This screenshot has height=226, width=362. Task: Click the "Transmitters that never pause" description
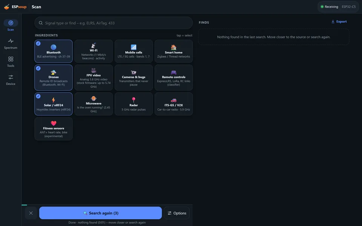[133, 83]
